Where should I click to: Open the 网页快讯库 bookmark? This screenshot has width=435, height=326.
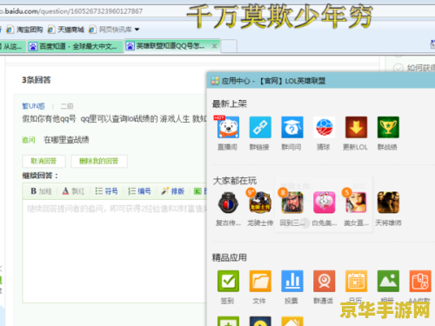pyautogui.click(x=110, y=30)
